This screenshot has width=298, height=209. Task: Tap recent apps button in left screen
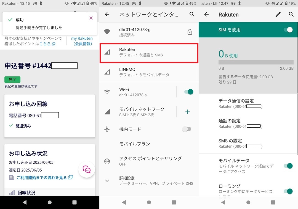[x=74, y=202]
